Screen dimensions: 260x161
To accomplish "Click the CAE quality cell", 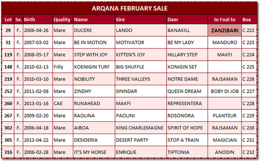I will pyautogui.click(x=63, y=104).
